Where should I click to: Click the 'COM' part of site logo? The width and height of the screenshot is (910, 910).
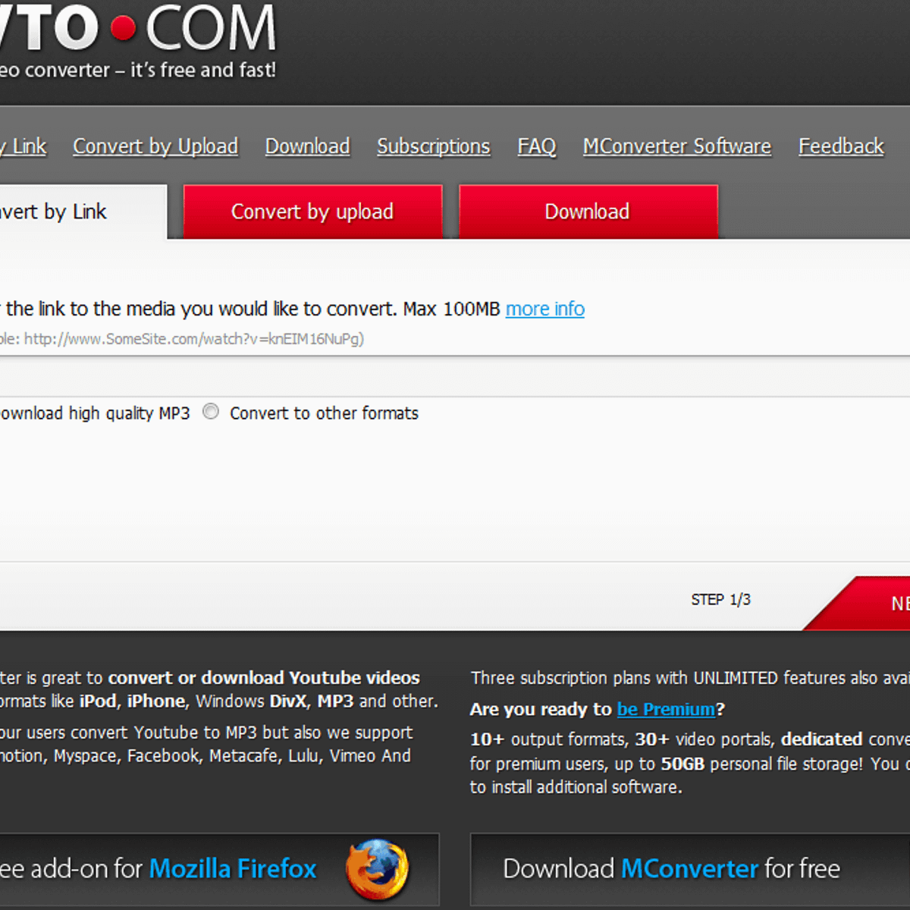point(211,29)
